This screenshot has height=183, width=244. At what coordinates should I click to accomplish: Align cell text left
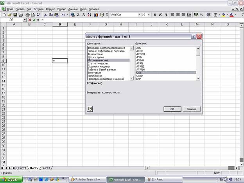pos(172,15)
